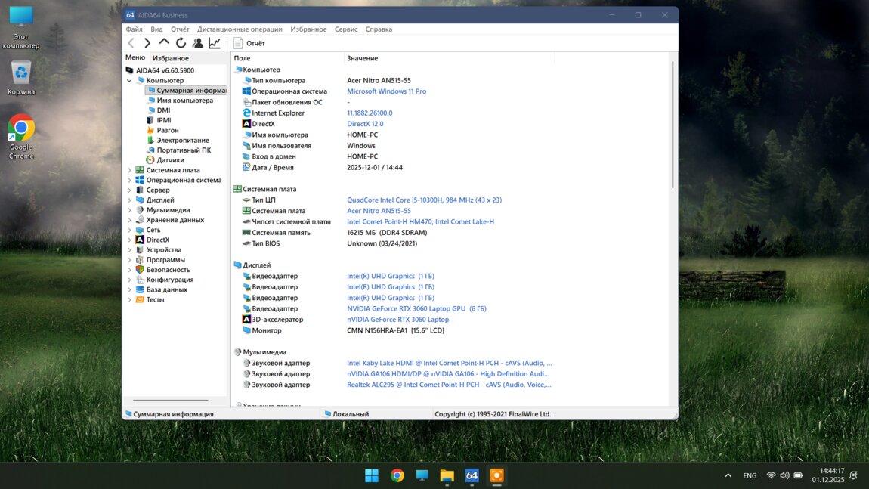Open AIDA64 from the Windows taskbar
Image resolution: width=869 pixels, height=489 pixels.
point(472,475)
